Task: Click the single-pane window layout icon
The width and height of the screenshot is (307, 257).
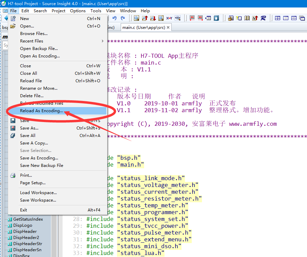Action: 286,18
